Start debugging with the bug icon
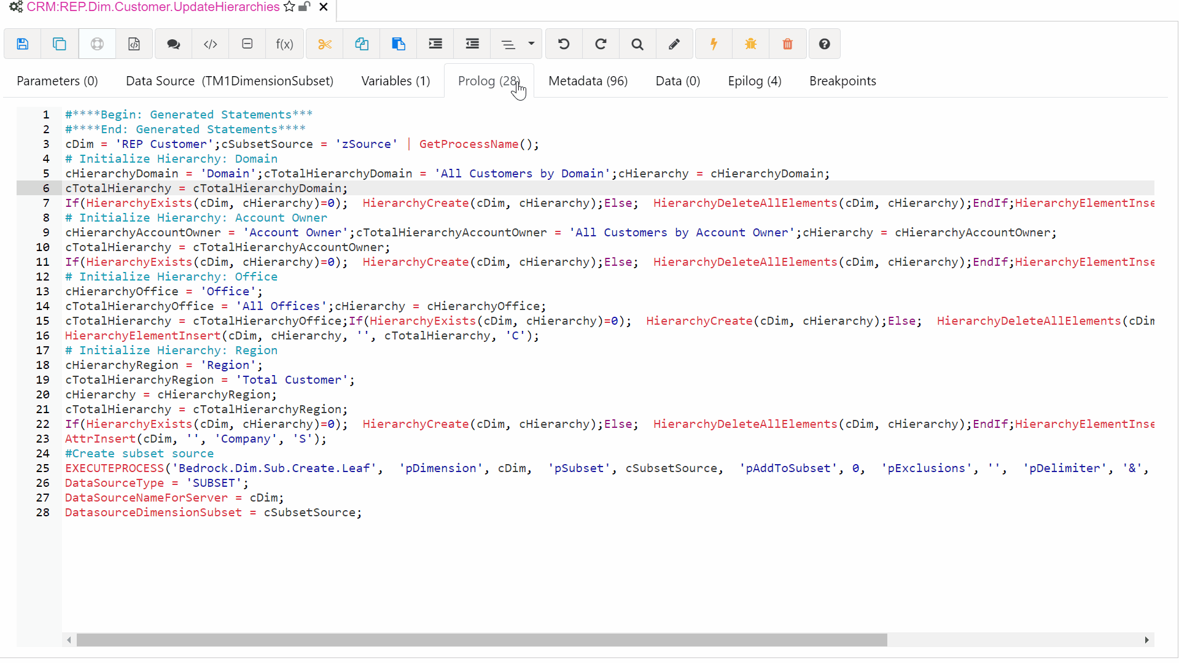The width and height of the screenshot is (1179, 663). (x=750, y=44)
